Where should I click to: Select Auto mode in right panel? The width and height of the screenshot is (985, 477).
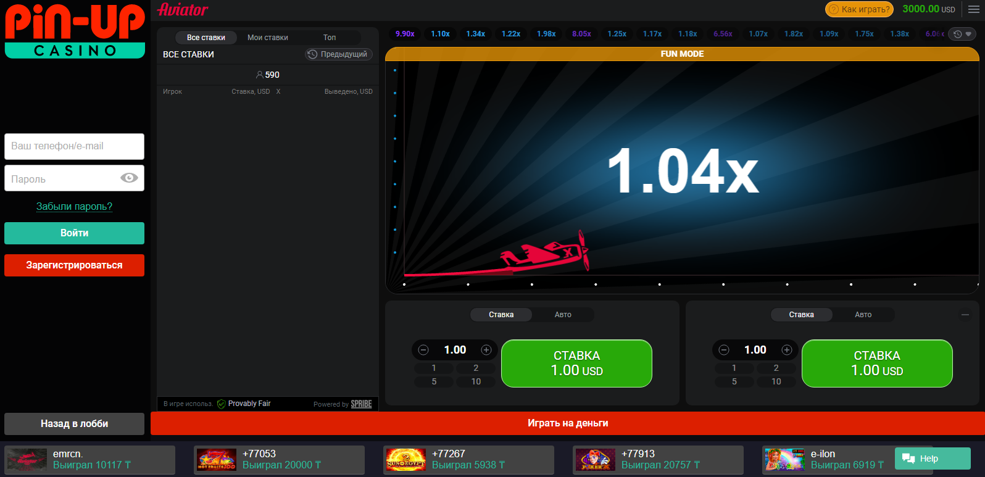tap(863, 315)
